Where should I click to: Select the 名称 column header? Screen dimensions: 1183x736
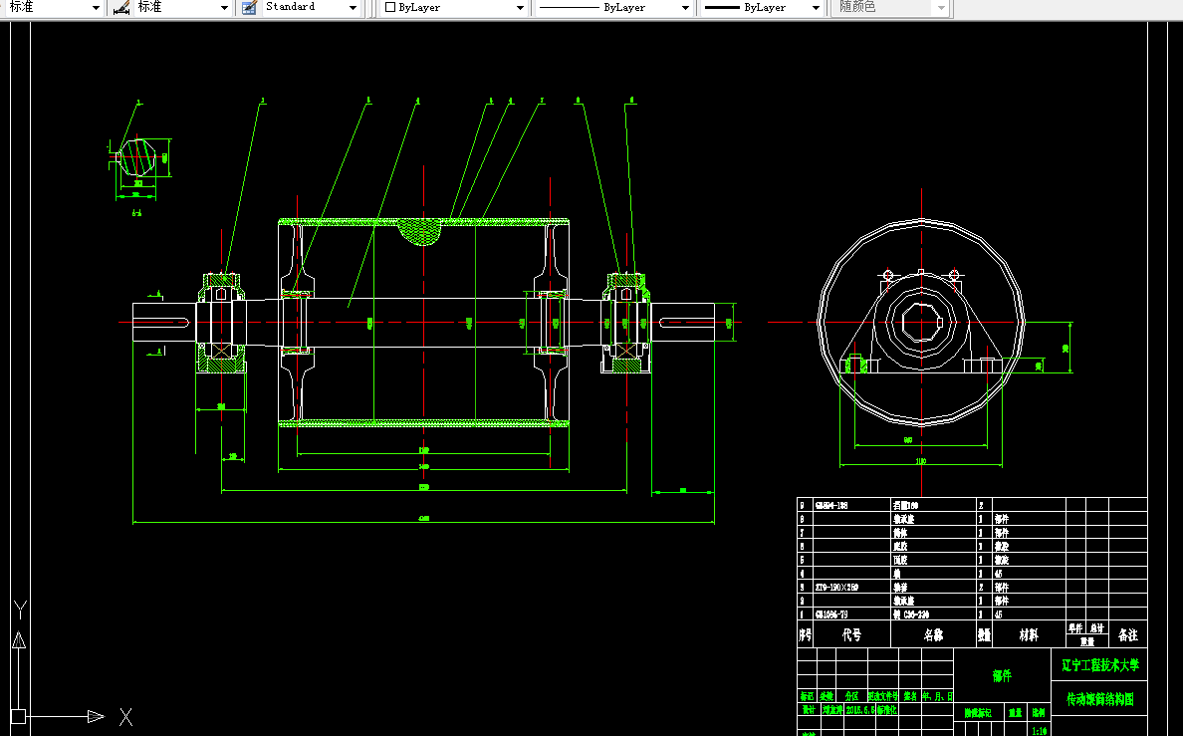click(x=933, y=634)
